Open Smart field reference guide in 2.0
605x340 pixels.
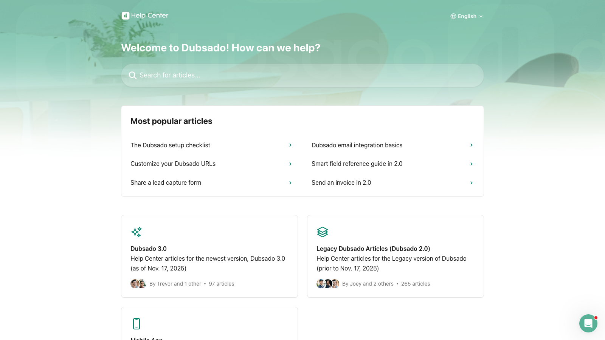pos(392,164)
